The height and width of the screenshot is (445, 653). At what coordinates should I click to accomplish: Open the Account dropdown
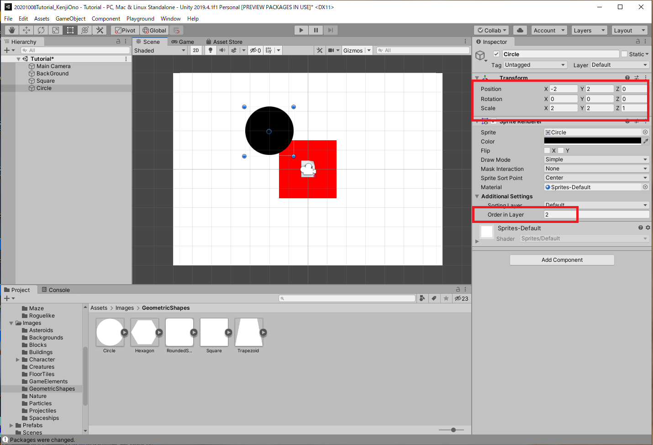[x=549, y=30]
